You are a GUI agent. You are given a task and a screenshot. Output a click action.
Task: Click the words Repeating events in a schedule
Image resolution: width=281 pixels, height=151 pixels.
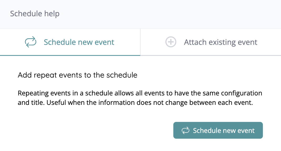coord(59,93)
